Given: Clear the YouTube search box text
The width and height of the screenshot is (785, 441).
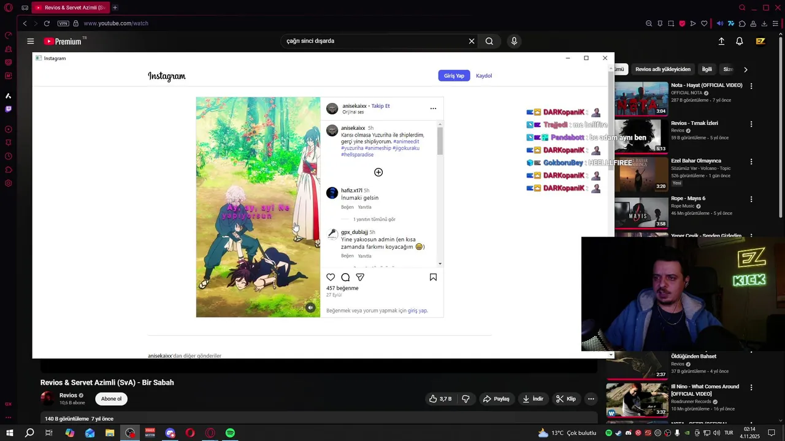Looking at the screenshot, I should coord(472,41).
